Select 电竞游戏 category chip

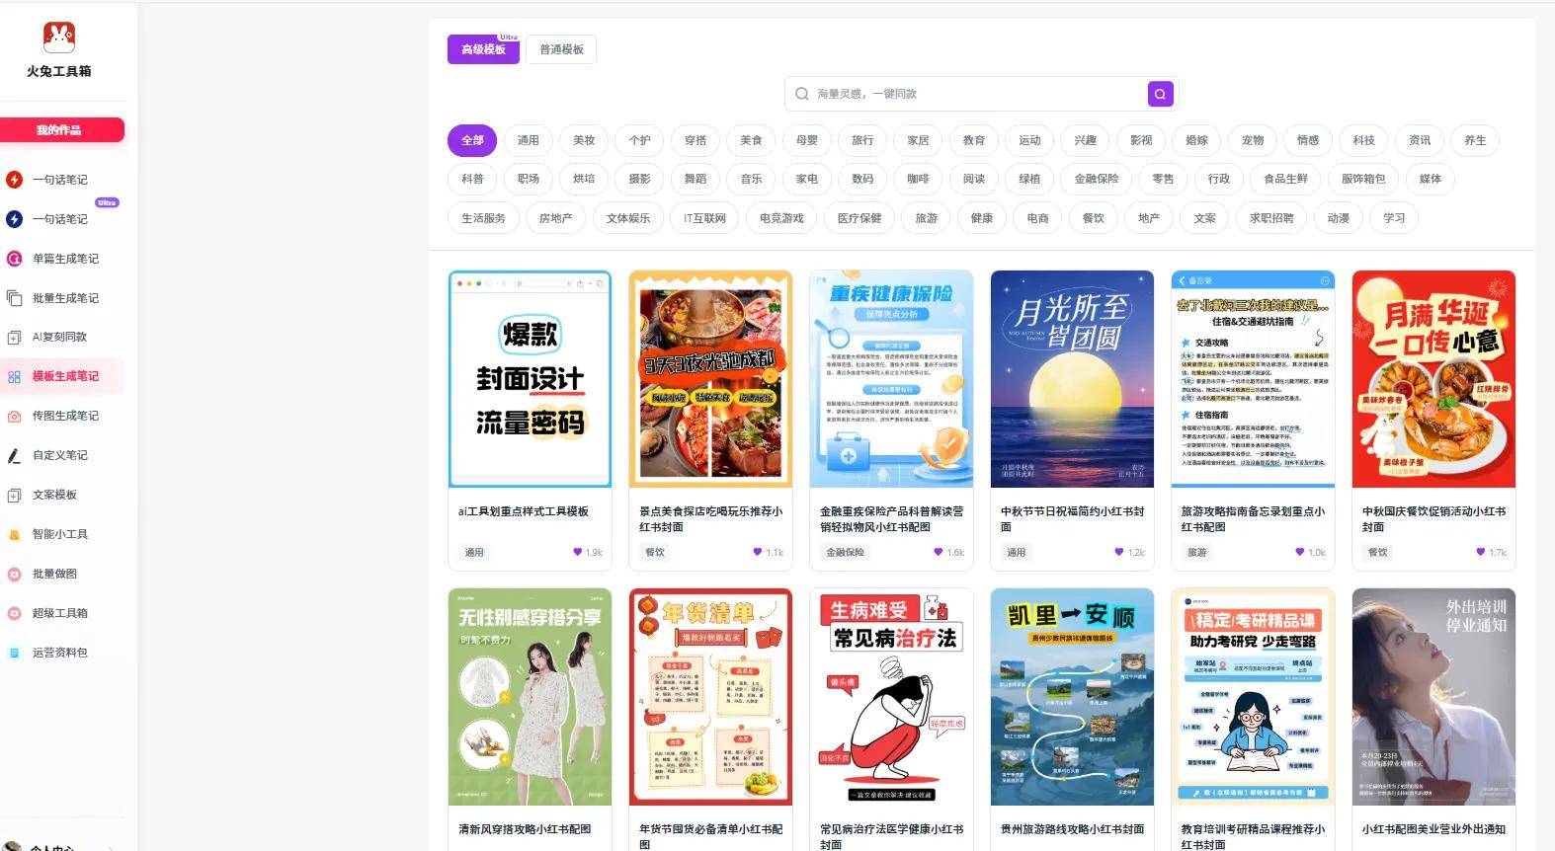point(781,218)
